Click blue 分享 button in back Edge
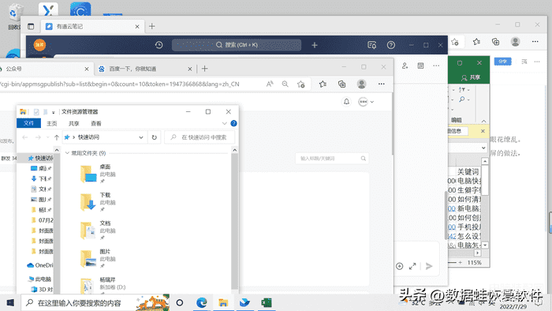The width and height of the screenshot is (552, 311). tap(502, 62)
